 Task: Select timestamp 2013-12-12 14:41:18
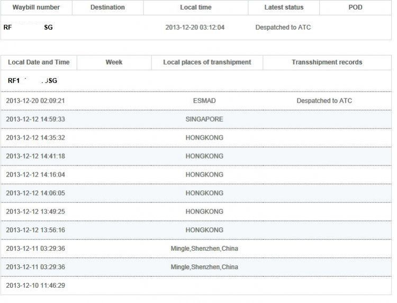[35, 156]
